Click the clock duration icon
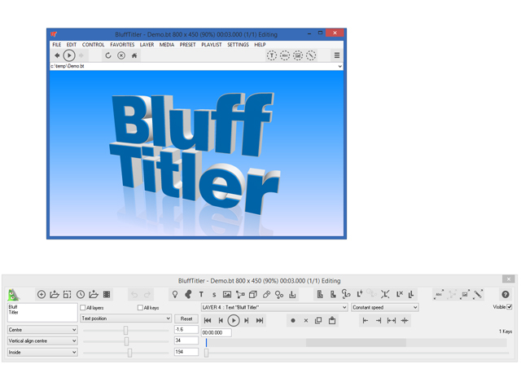This screenshot has width=521, height=391. click(x=81, y=294)
